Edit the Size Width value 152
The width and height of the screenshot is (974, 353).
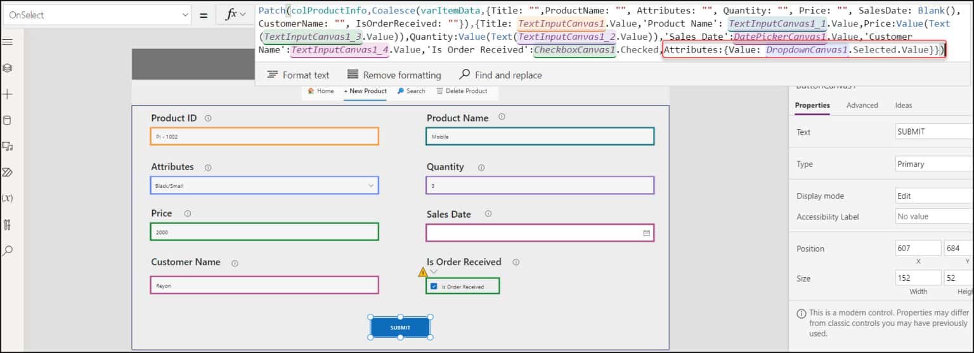click(918, 278)
